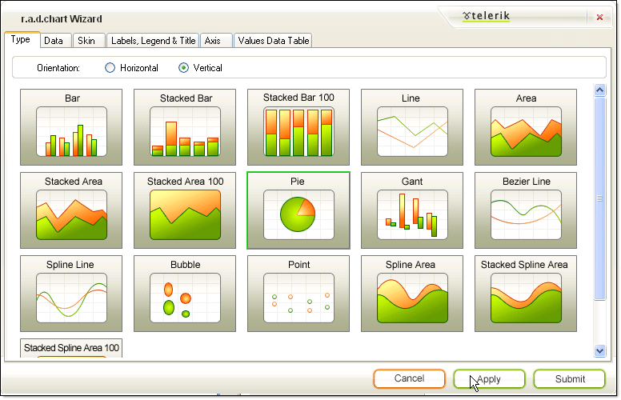This screenshot has height=400, width=621.
Task: Pick the Stacked Area 100 chart
Action: click(185, 210)
